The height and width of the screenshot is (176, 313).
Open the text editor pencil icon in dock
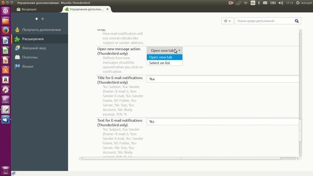pyautogui.click(x=5, y=110)
